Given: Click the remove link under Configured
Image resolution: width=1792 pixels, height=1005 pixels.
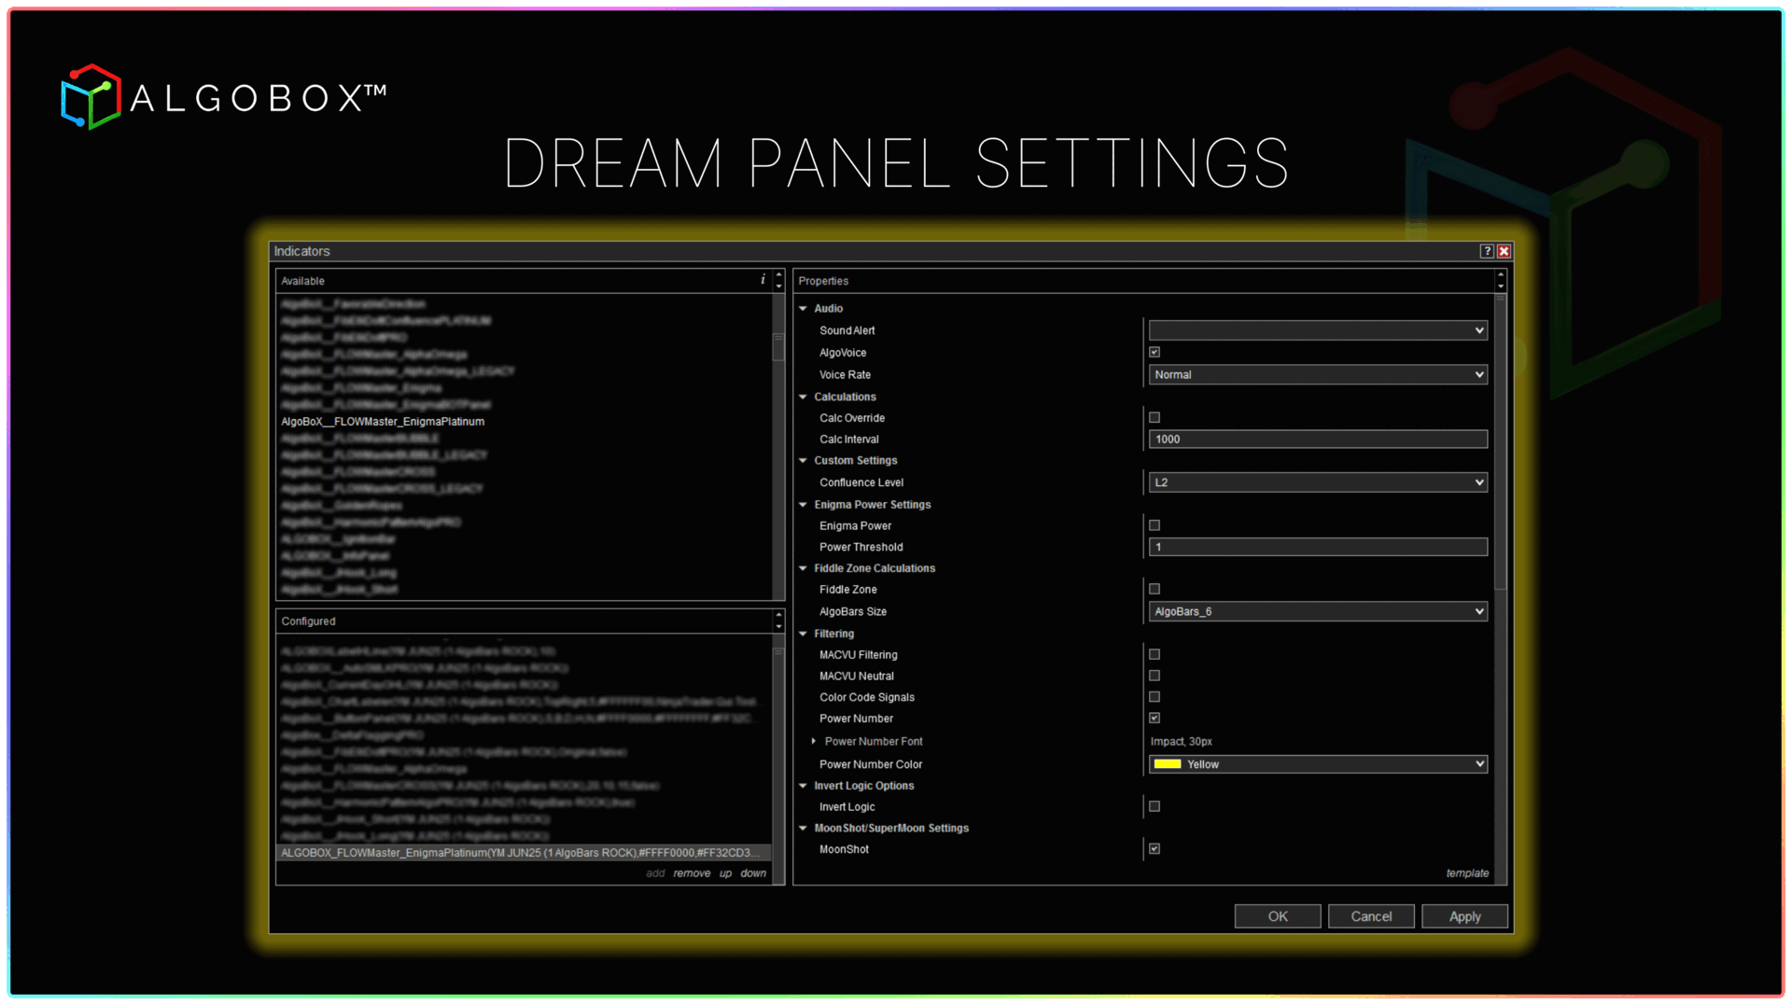Looking at the screenshot, I should click(692, 873).
